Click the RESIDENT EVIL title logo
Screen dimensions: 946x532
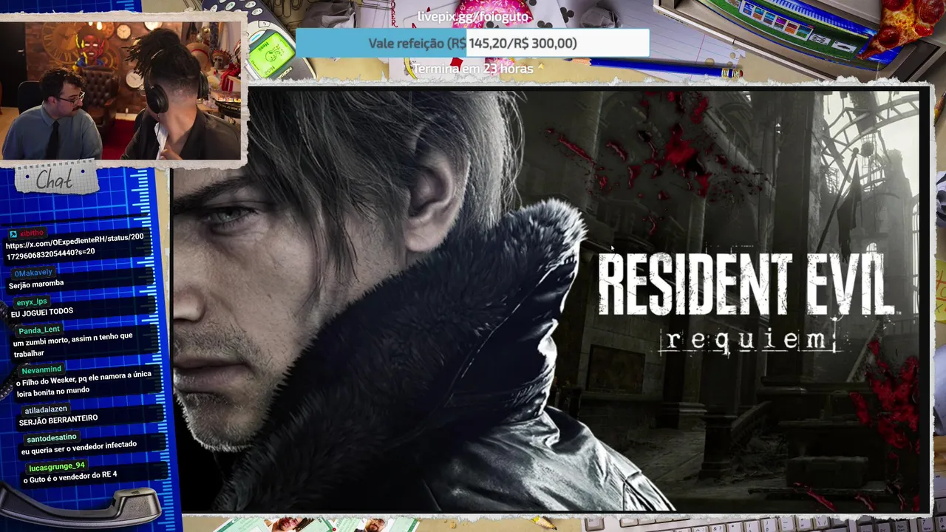click(x=746, y=285)
